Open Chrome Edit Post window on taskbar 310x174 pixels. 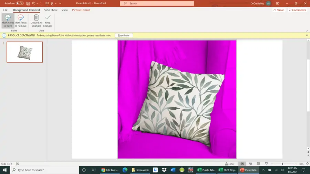pyautogui.click(x=110, y=170)
